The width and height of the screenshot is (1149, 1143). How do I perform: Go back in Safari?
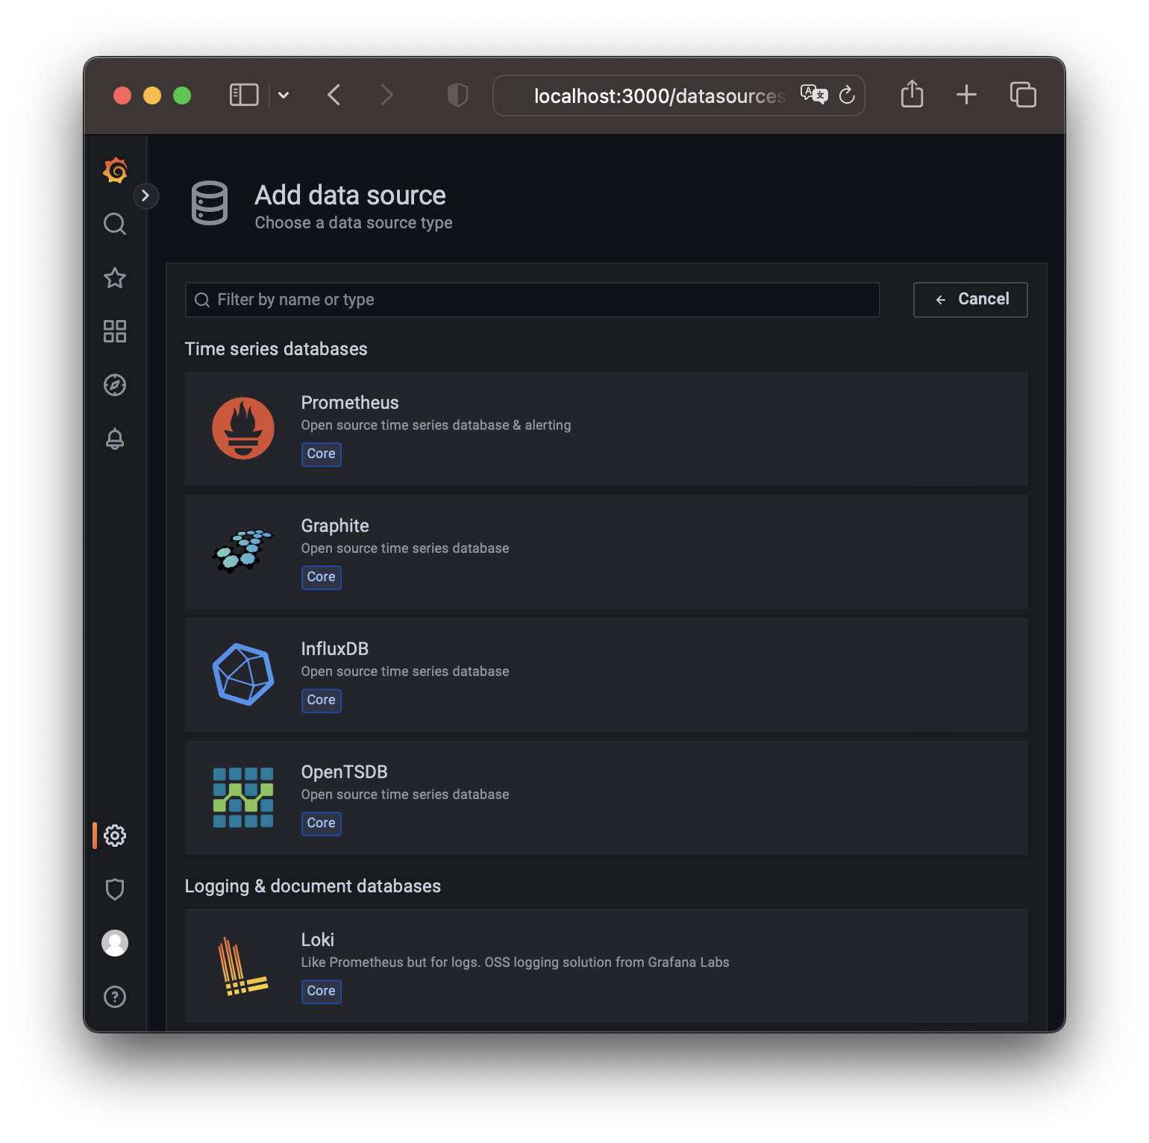coord(334,95)
